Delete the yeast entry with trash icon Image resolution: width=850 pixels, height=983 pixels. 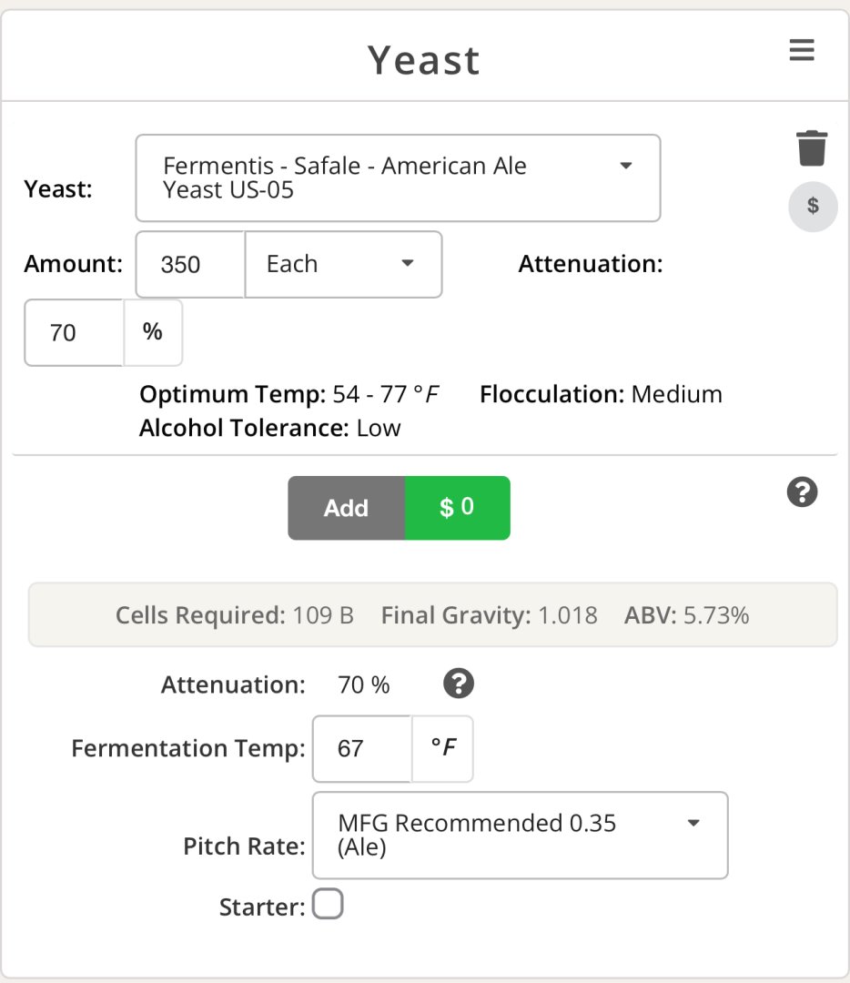coord(812,148)
